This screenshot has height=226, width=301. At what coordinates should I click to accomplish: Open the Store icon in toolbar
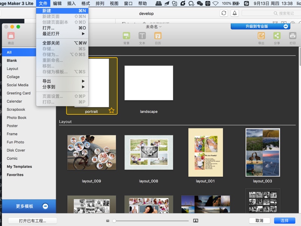click(x=11, y=36)
